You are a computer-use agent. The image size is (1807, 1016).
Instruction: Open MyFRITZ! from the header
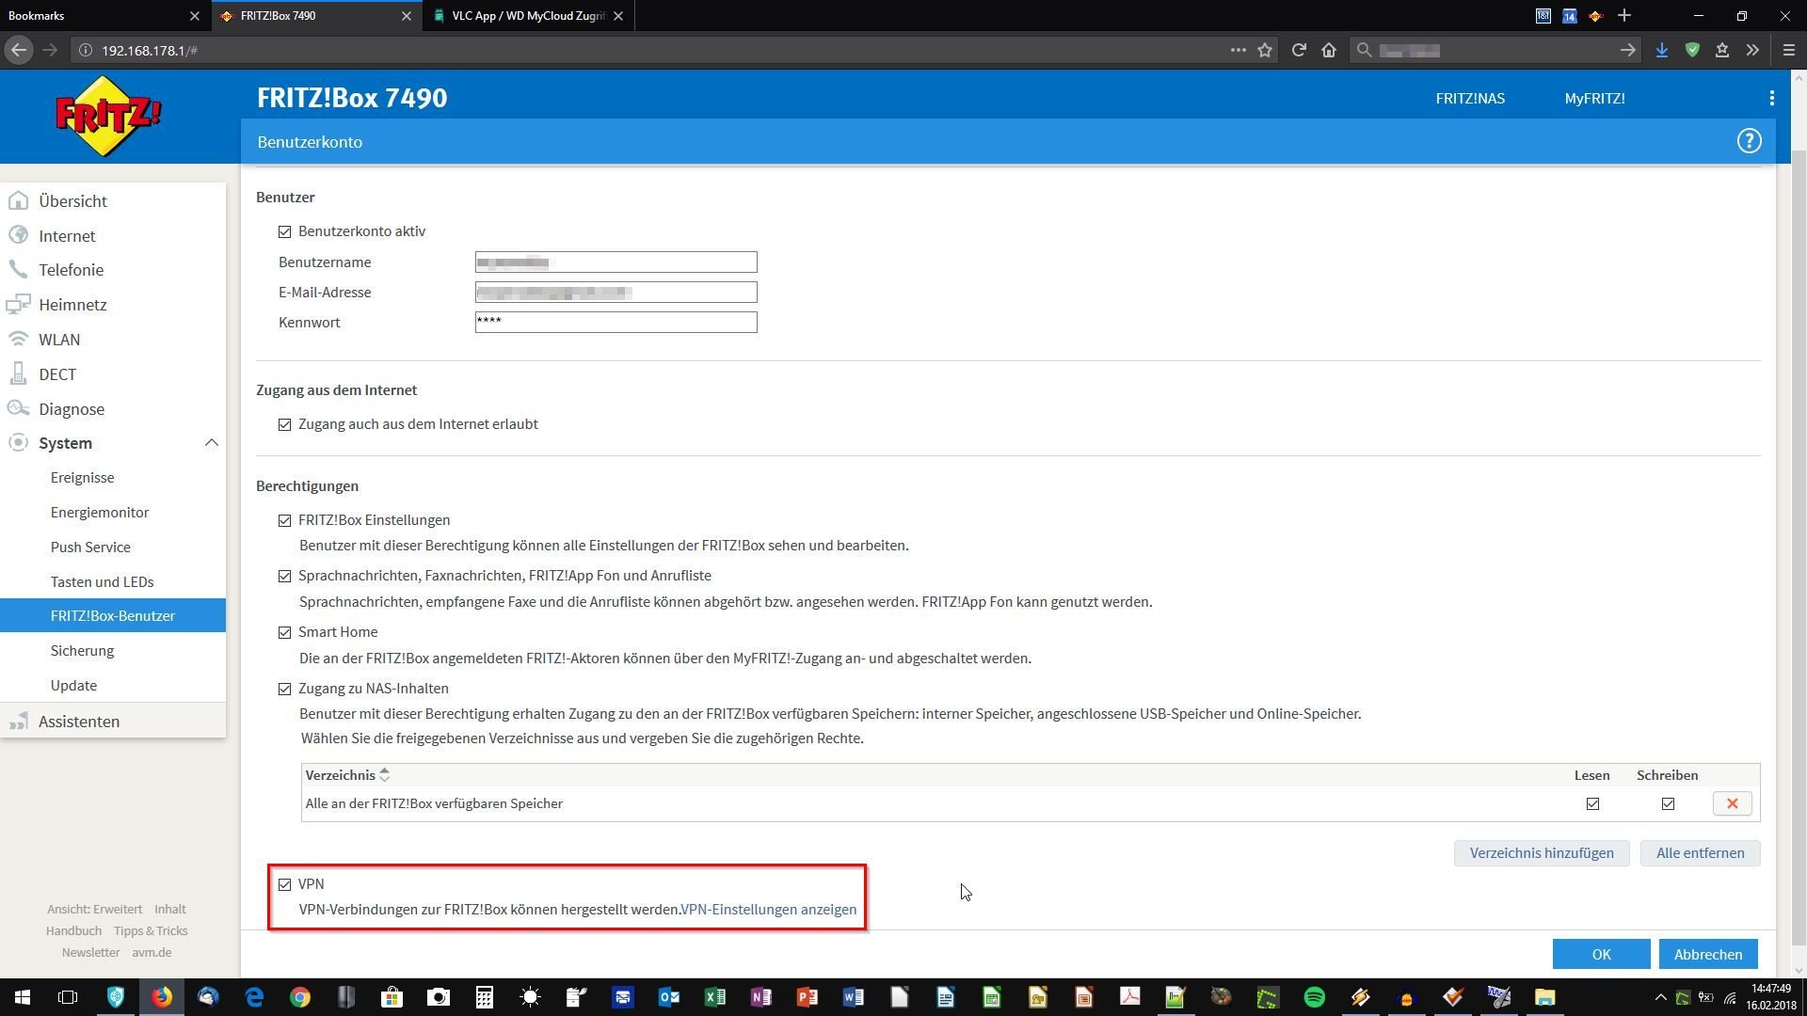coord(1594,98)
